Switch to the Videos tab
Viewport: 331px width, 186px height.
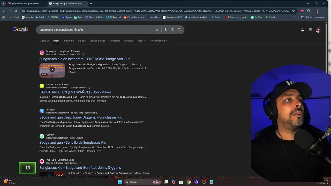point(82,41)
